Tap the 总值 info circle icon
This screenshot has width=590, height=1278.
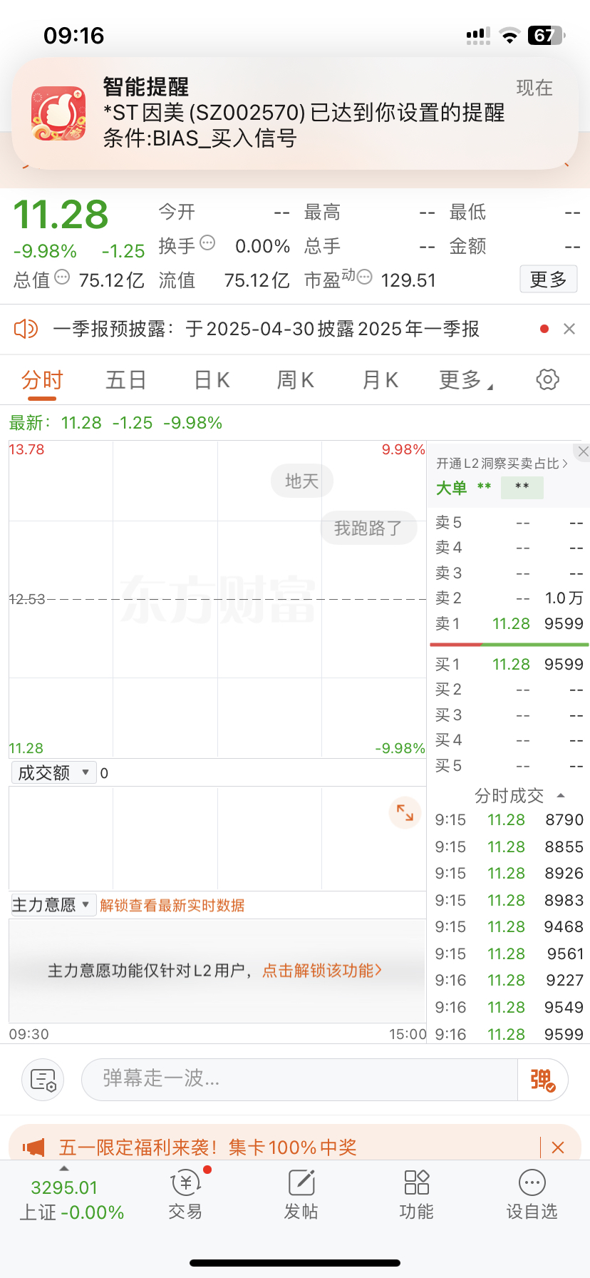pos(62,277)
